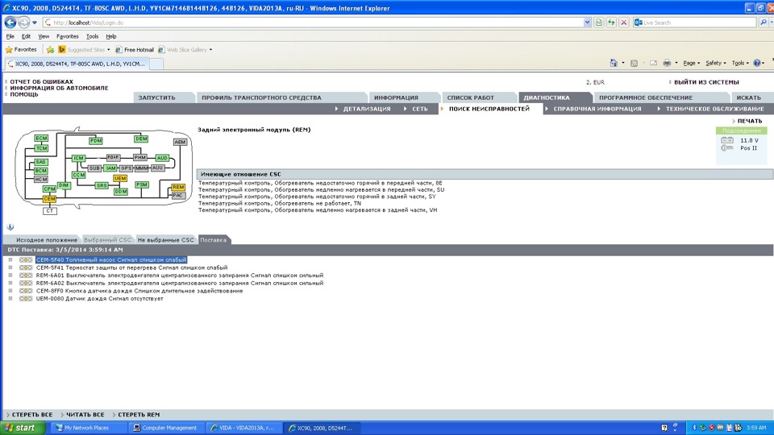Click the info icon below the car diagram
The height and width of the screenshot is (435, 774).
click(x=10, y=227)
